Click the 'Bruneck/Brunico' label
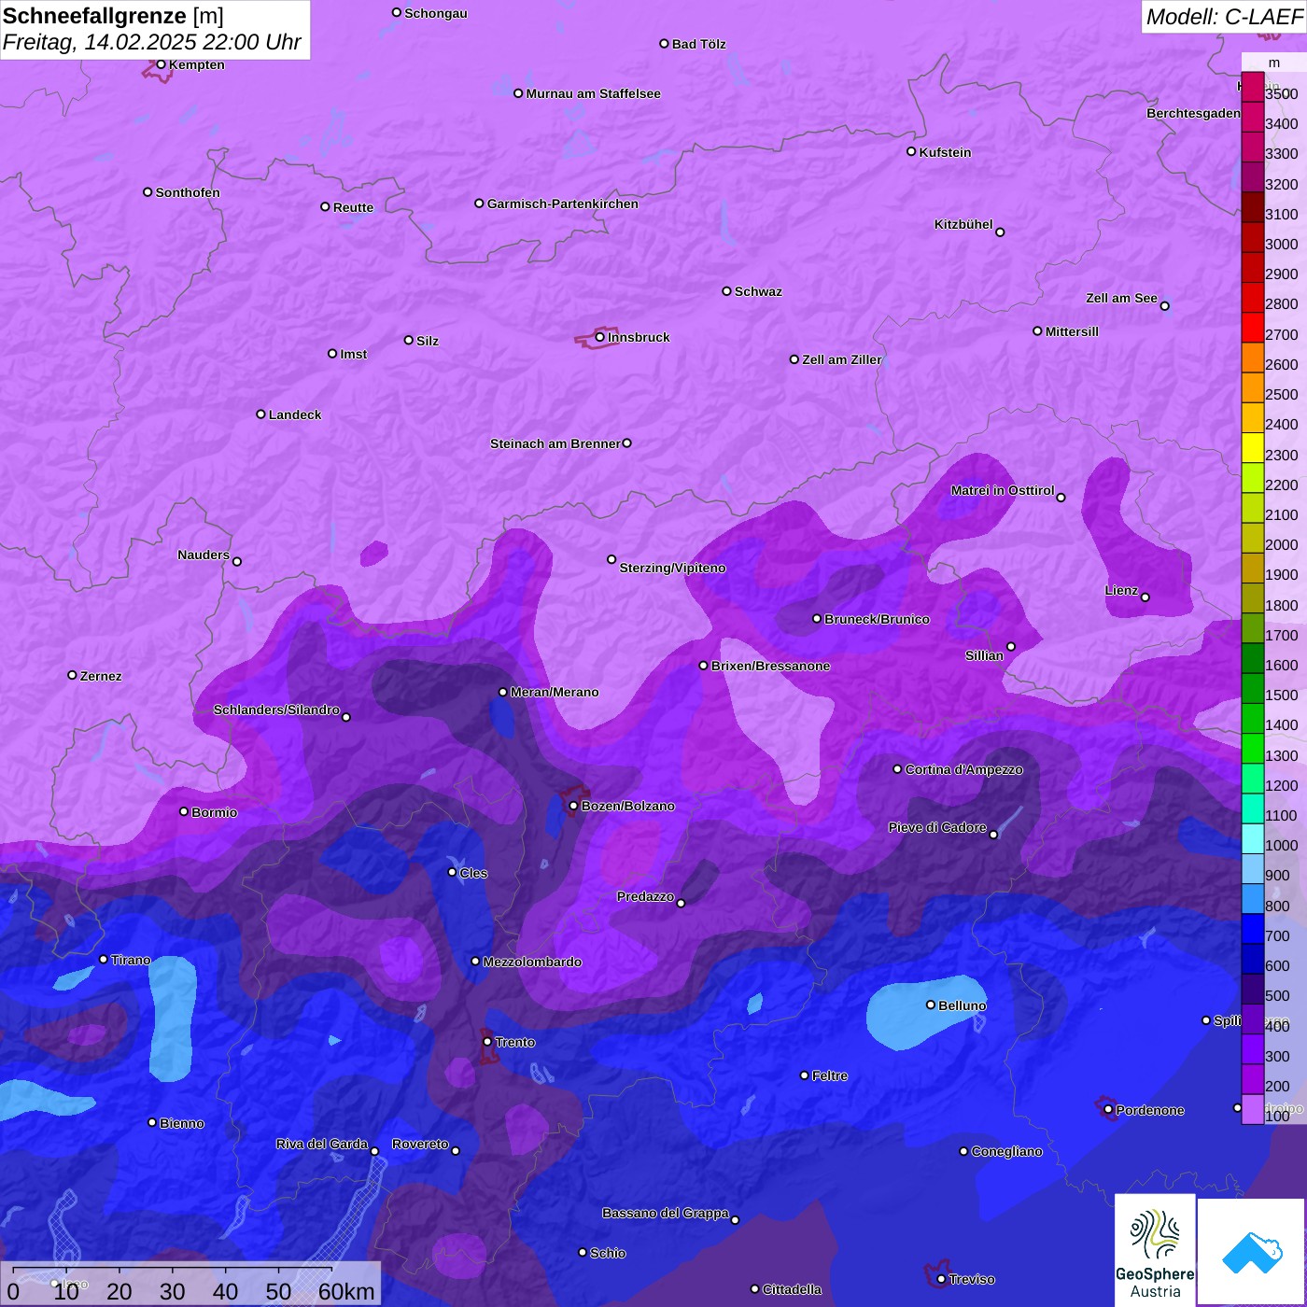Viewport: 1307px width, 1307px height. point(877,619)
